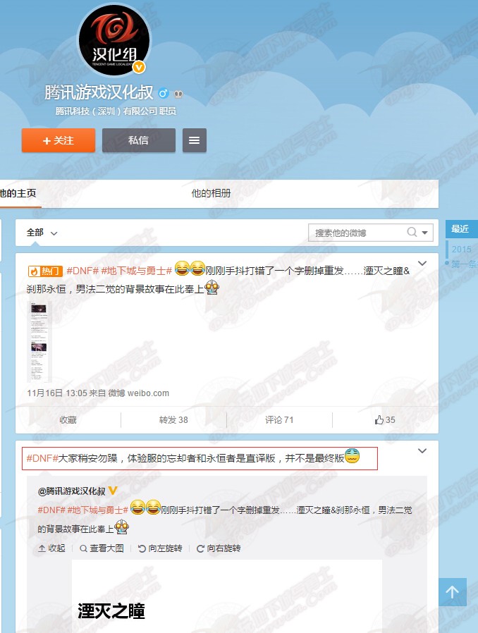
Task: Click the orange verified V badge on avatar
Action: [x=140, y=67]
